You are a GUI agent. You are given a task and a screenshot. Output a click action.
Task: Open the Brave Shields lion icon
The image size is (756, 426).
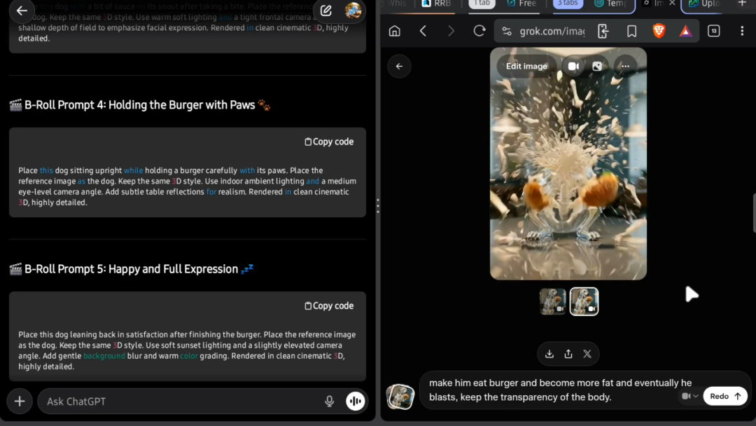tap(659, 31)
